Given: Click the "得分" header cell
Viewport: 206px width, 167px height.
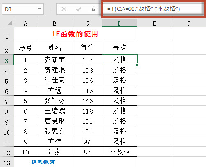Looking at the screenshot, I should click(x=87, y=47).
